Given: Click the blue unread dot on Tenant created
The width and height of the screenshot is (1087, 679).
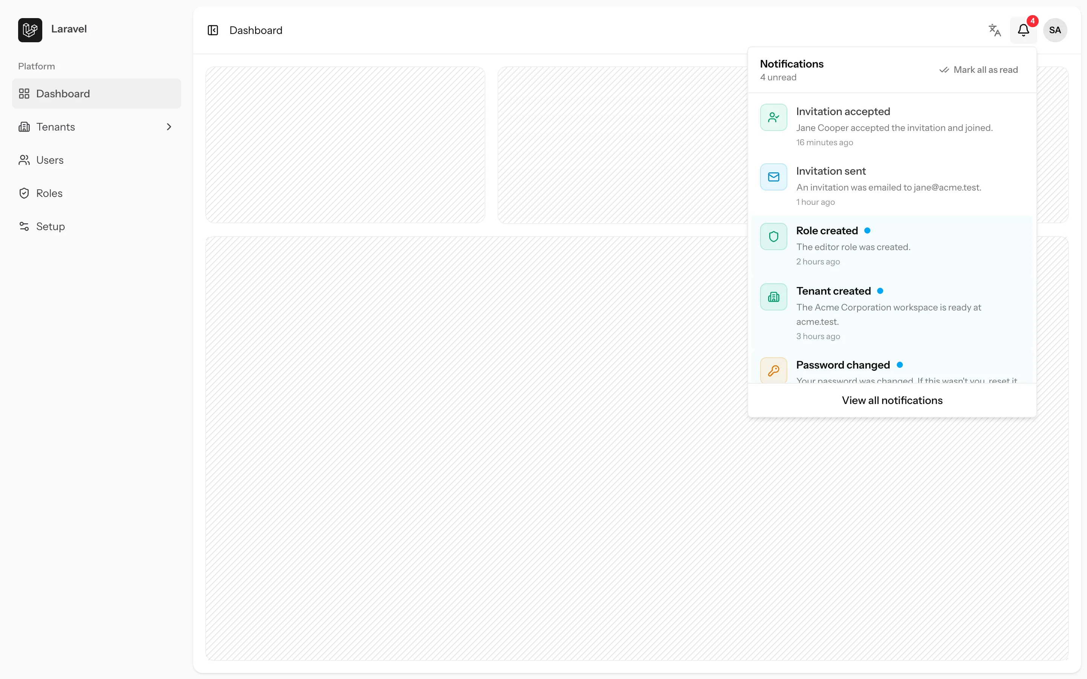Looking at the screenshot, I should click(881, 291).
